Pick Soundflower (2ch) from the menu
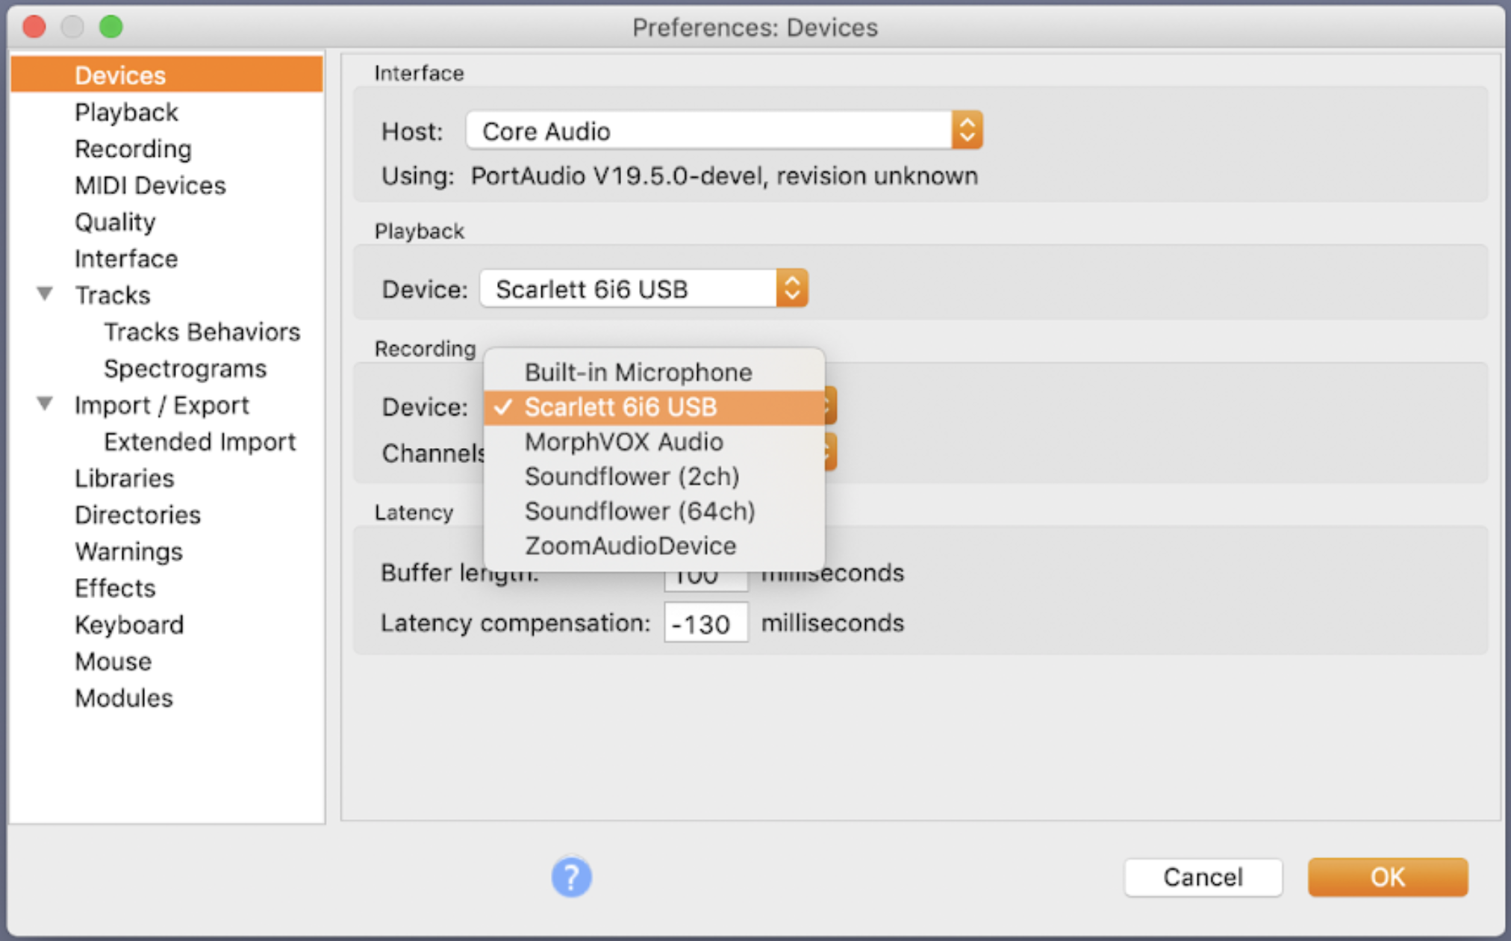The height and width of the screenshot is (941, 1511). (632, 476)
